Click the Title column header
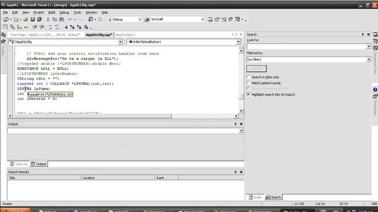 (44, 178)
